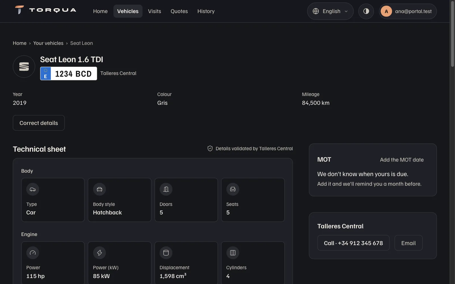This screenshot has height=284, width=455.
Task: Click the lightning icon for Power (kW)
Action: (99, 253)
